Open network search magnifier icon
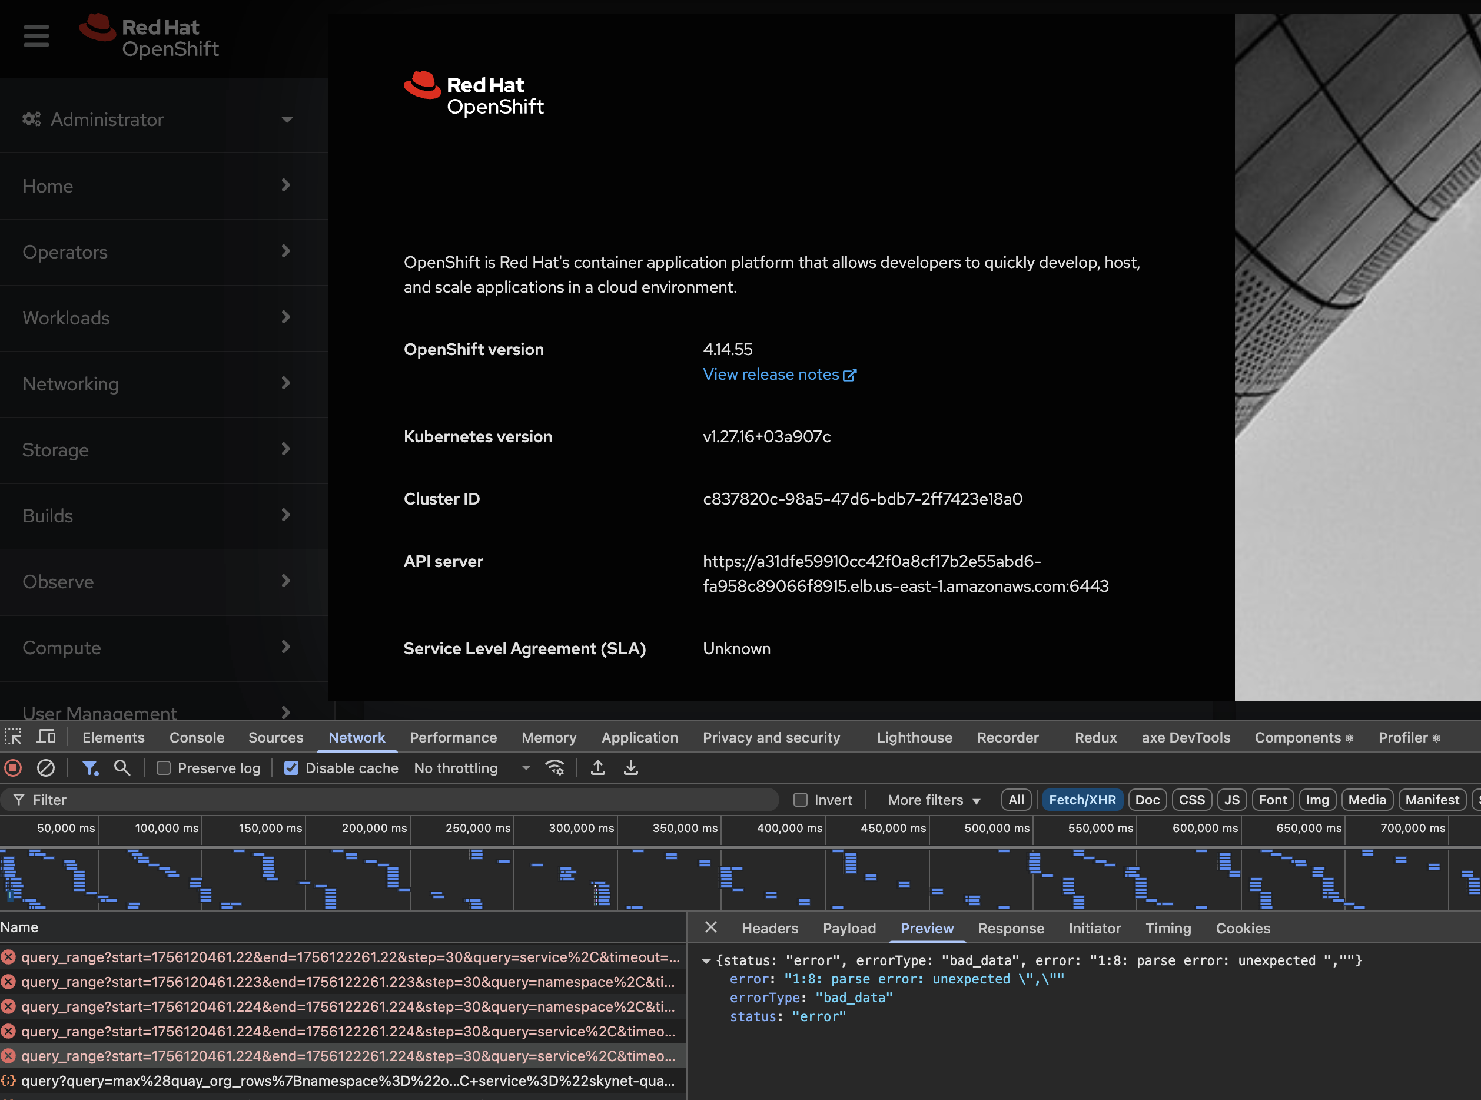Image resolution: width=1481 pixels, height=1100 pixels. click(x=122, y=768)
